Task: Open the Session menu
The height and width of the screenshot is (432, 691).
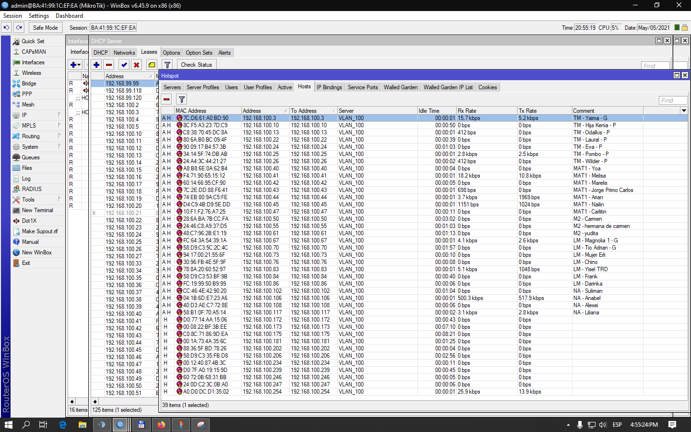Action: pyautogui.click(x=12, y=16)
